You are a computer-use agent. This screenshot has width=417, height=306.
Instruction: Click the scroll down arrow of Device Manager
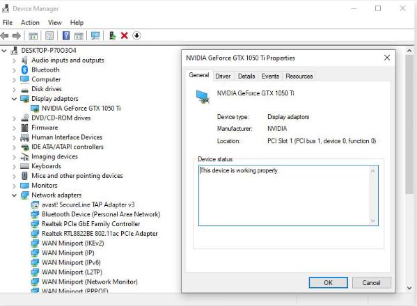[409, 288]
